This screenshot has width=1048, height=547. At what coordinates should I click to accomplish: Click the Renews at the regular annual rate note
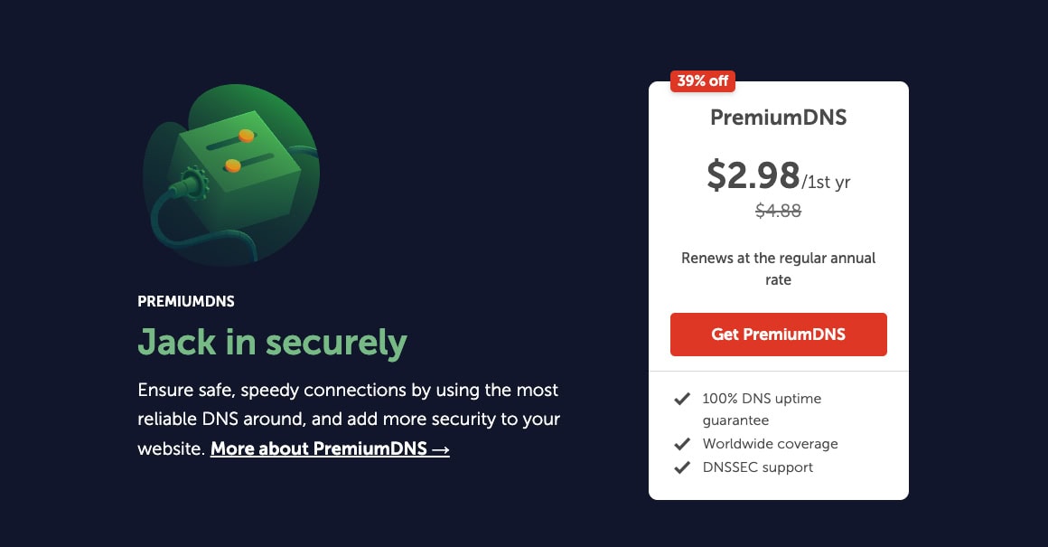[x=778, y=269]
